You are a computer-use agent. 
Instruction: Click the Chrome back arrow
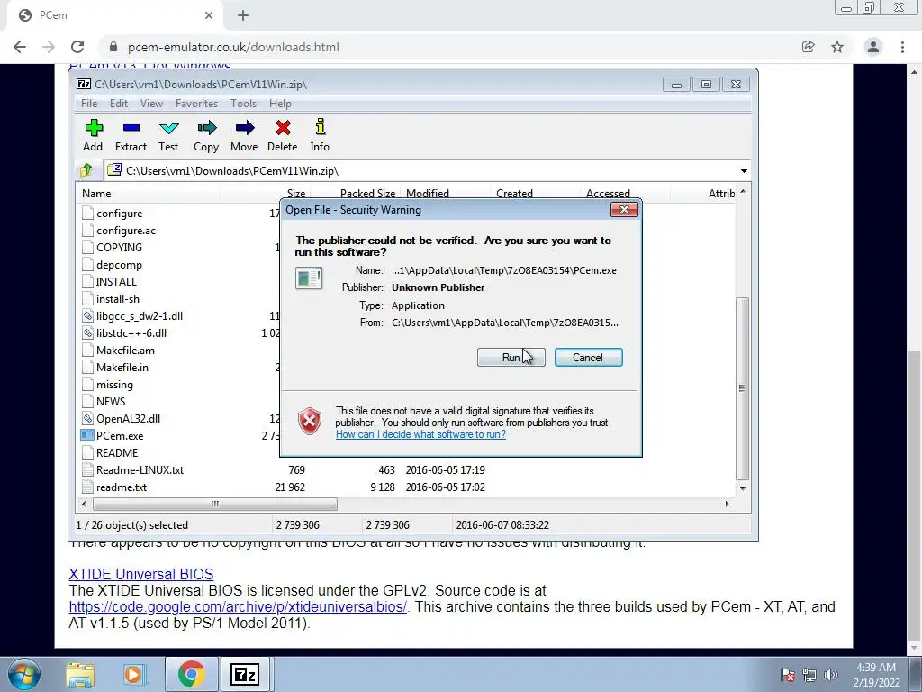(x=20, y=47)
